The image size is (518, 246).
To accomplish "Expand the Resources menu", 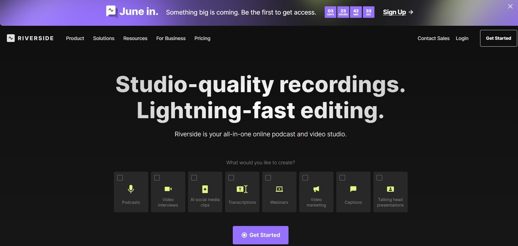I will 135,38.
